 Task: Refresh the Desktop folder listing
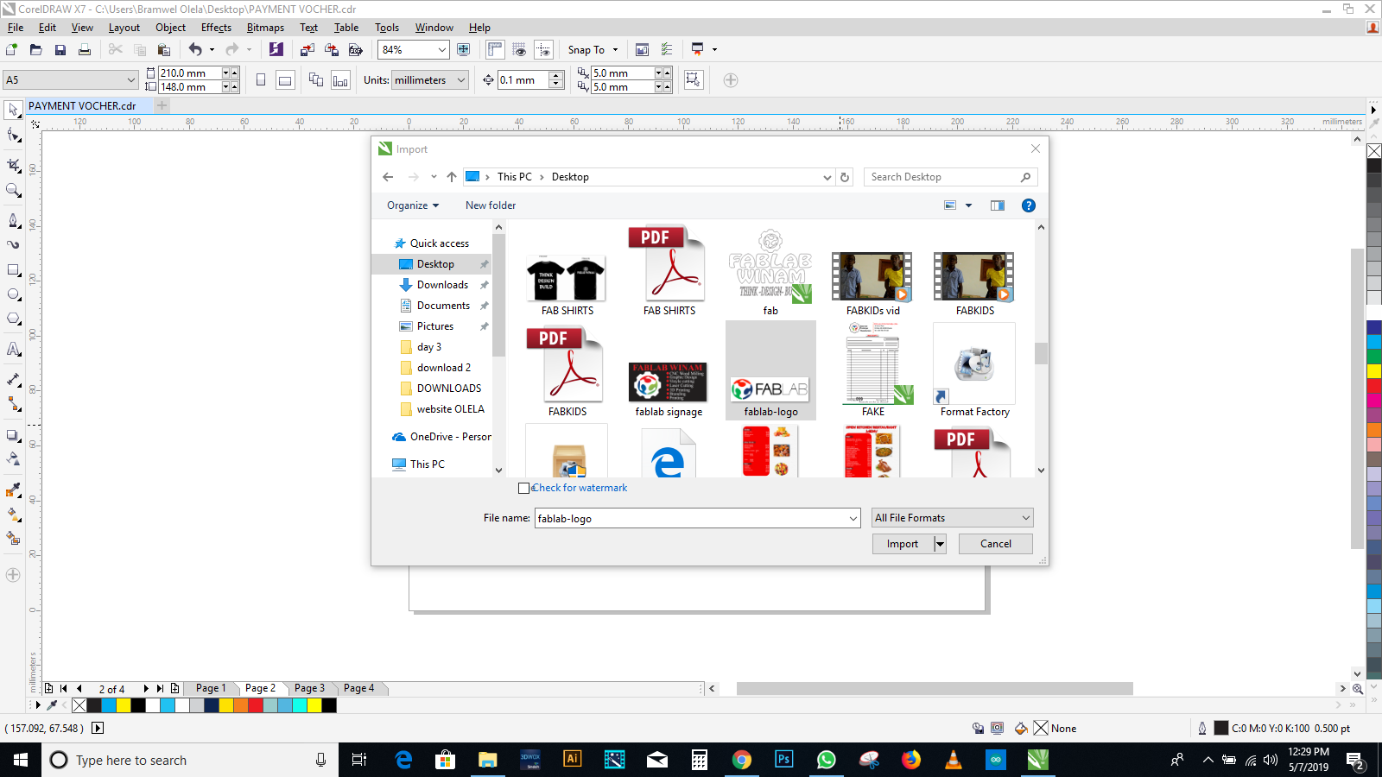[845, 177]
